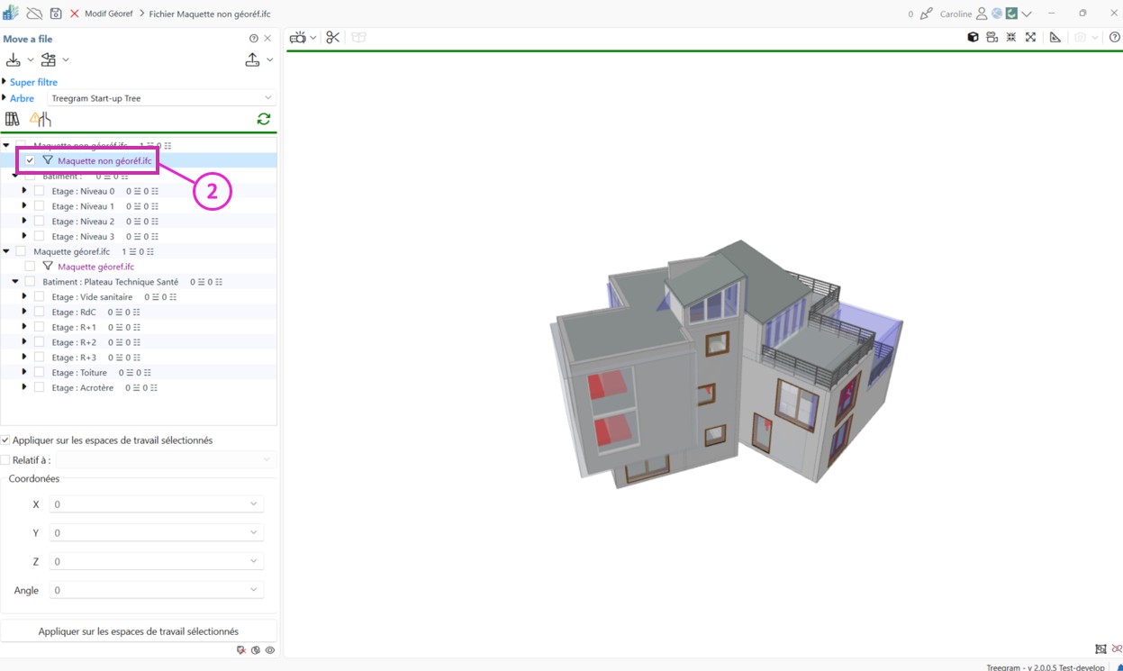This screenshot has height=671, width=1123.
Task: Open the library books icon
Action: [13, 119]
